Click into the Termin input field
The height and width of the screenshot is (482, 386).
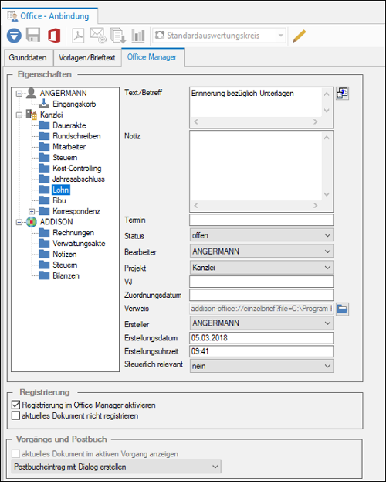click(262, 220)
